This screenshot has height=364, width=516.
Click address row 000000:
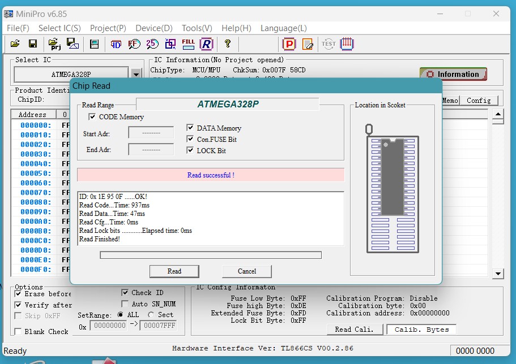[x=36, y=125]
